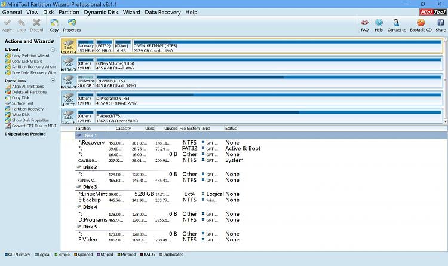Start the Copy Partition Wizard
Screen dimensions: 448x266
click(27, 56)
